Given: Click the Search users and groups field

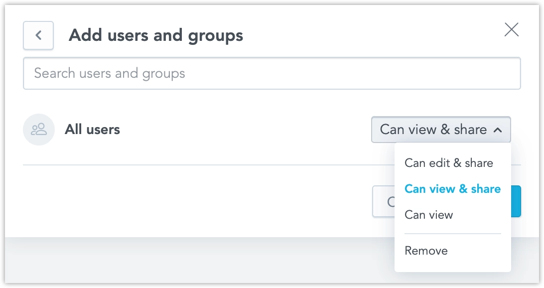Looking at the screenshot, I should 272,73.
